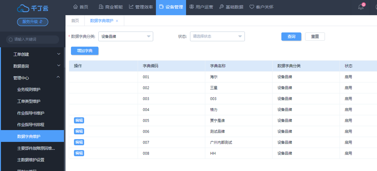Open the 用户运营 menu
This screenshot has width=377, height=171.
(x=201, y=7)
